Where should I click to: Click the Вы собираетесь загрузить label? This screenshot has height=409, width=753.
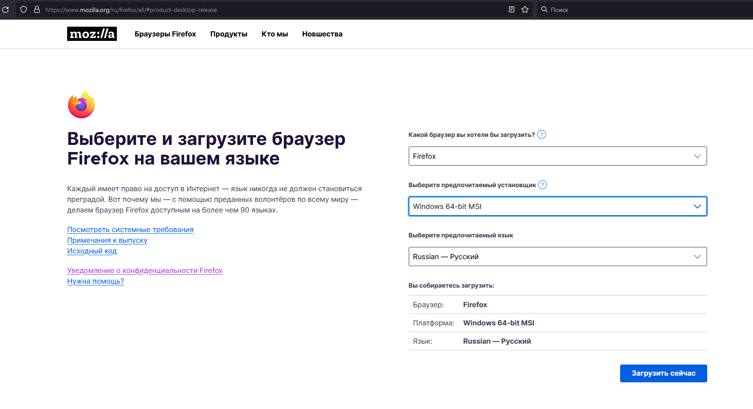click(451, 285)
